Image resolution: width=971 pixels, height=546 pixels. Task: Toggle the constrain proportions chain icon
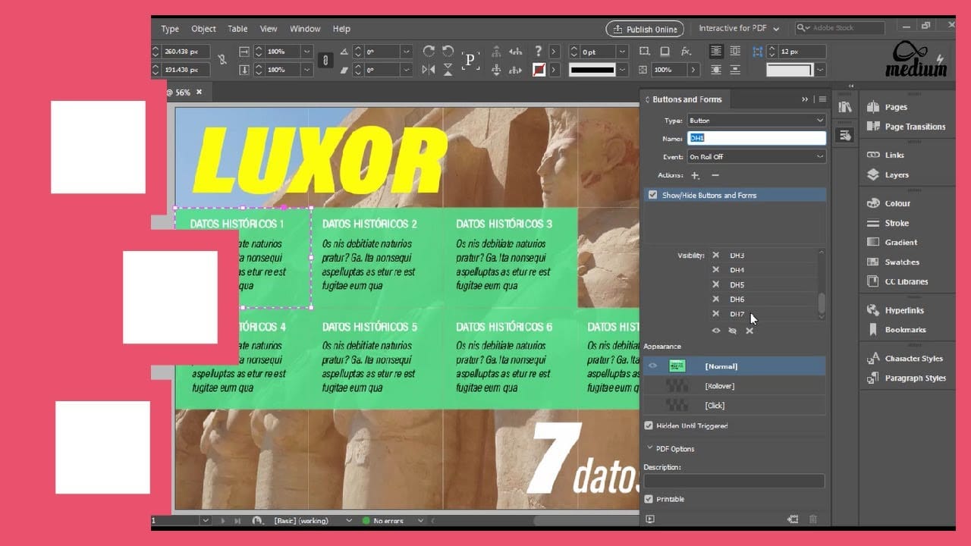pos(325,60)
